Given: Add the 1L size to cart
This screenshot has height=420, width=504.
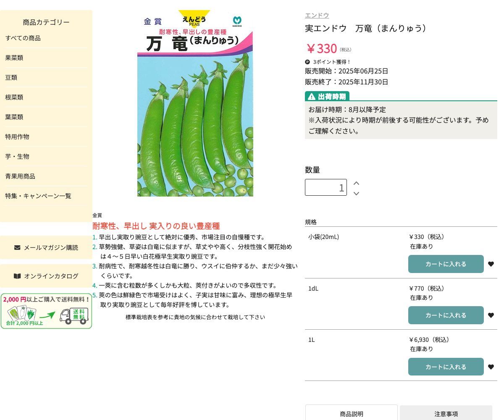Looking at the screenshot, I should tap(446, 367).
